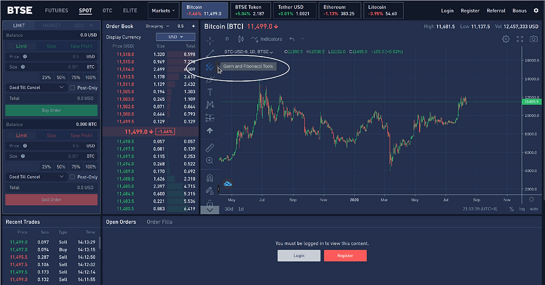Open site settings gear in header
Viewport: 545px width, 285px height.
(536, 10)
